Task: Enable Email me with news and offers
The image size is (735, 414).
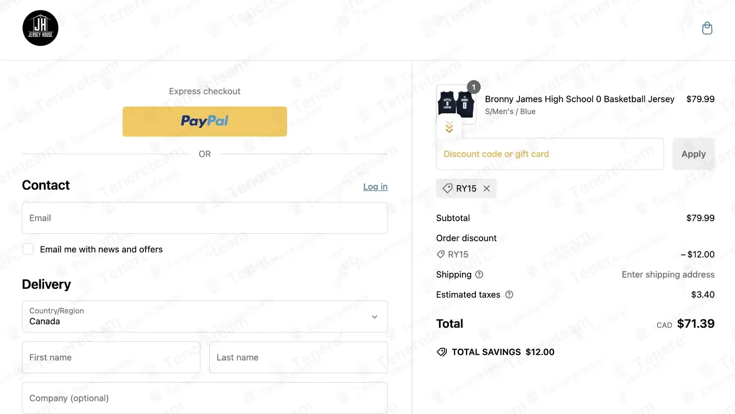Action: (x=28, y=249)
